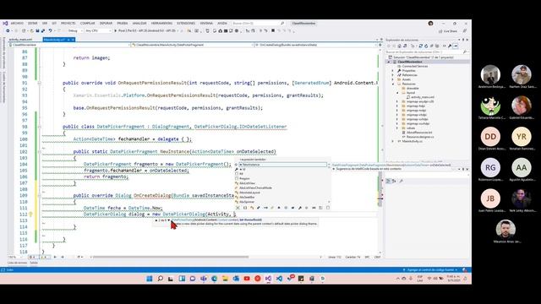Click the Solution Explorer home icon
Image resolution: width=541 pixels, height=304 pixels.
click(400, 46)
